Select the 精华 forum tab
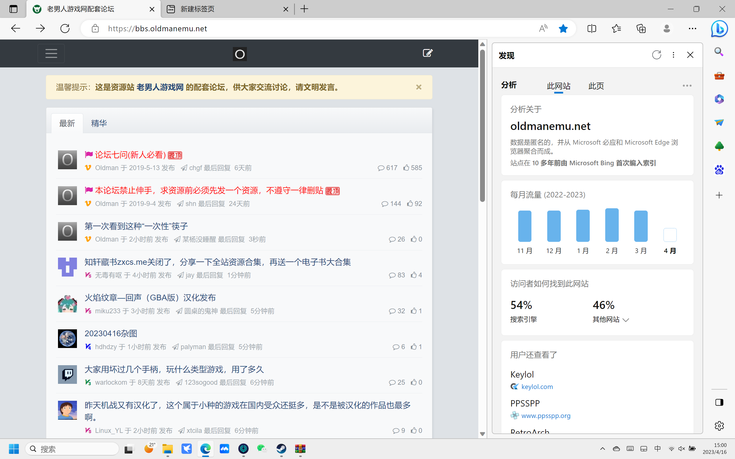 pyautogui.click(x=99, y=123)
